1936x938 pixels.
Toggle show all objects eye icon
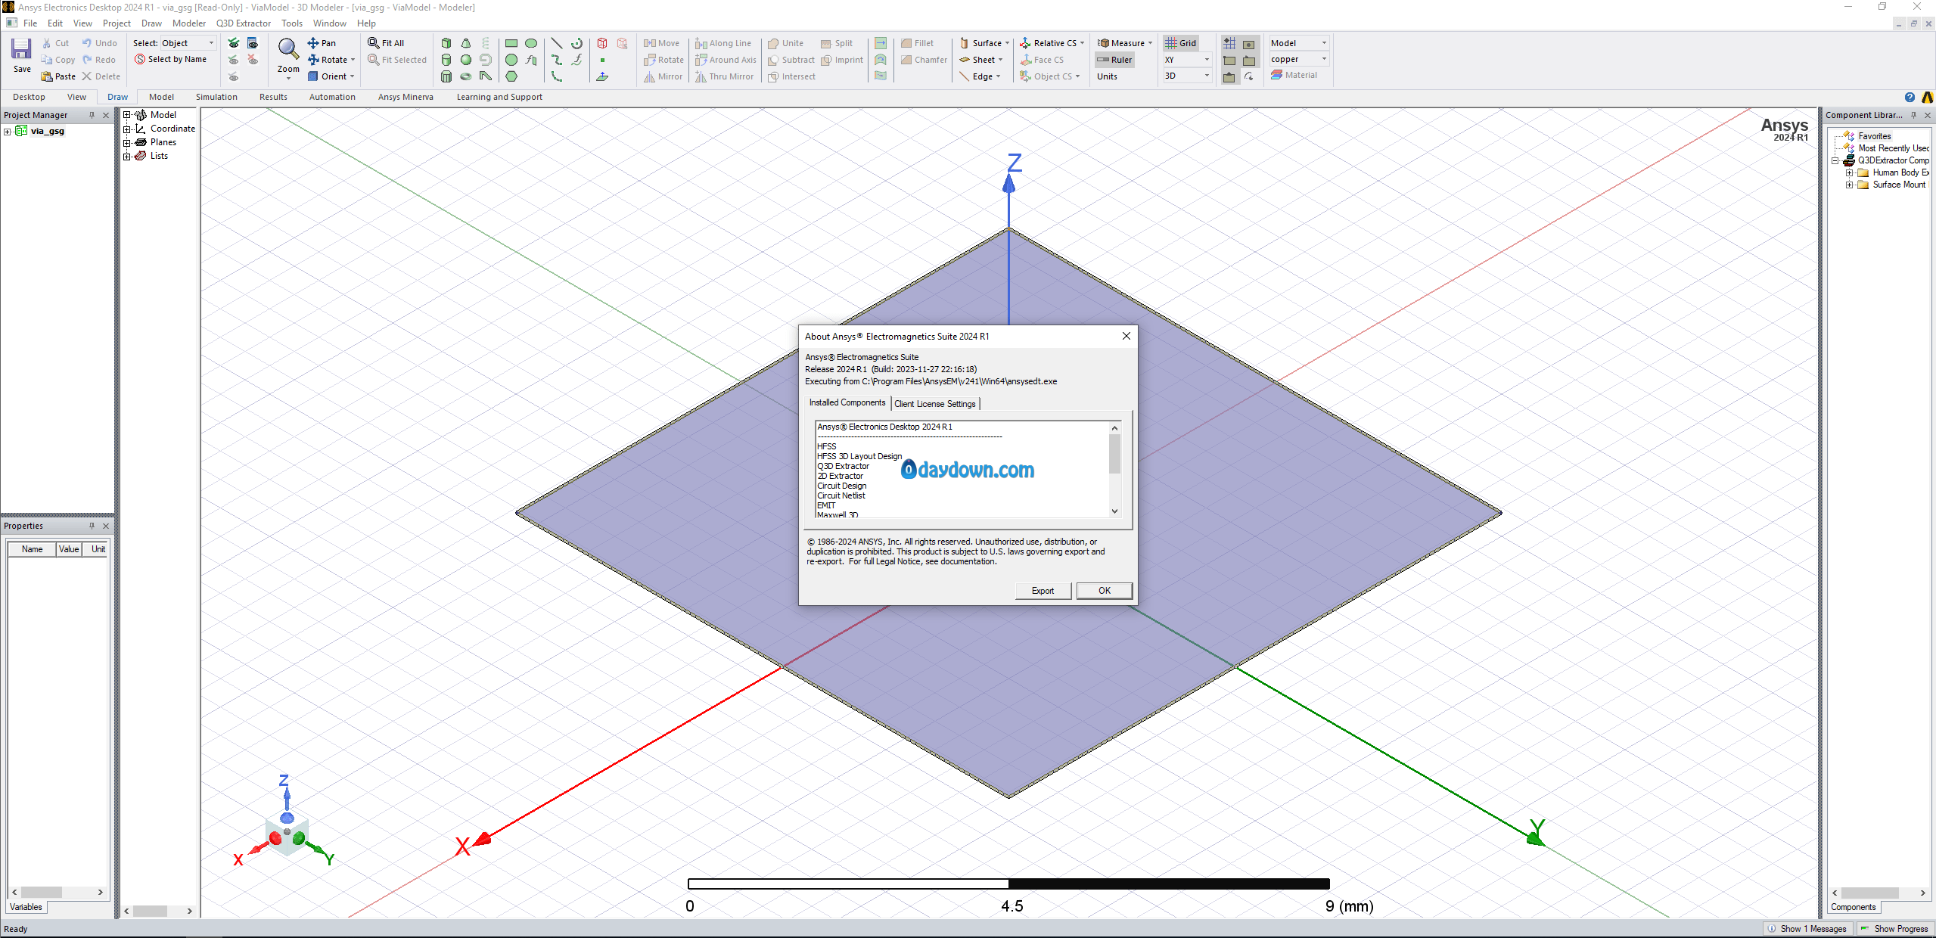pos(234,43)
